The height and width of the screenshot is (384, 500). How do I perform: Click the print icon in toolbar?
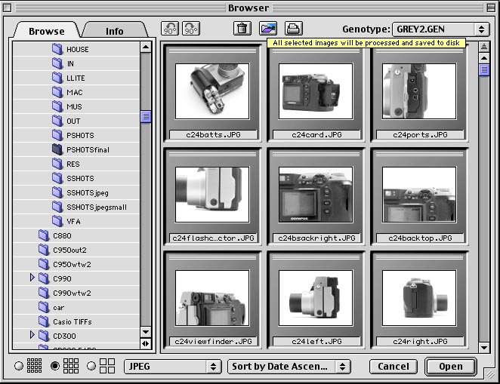(294, 29)
